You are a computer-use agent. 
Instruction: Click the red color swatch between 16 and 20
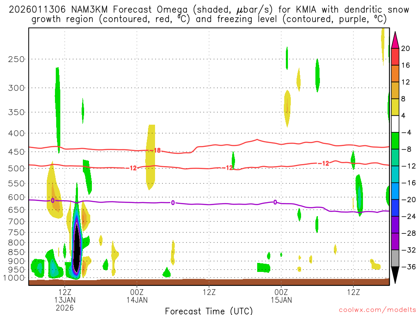coord(395,57)
